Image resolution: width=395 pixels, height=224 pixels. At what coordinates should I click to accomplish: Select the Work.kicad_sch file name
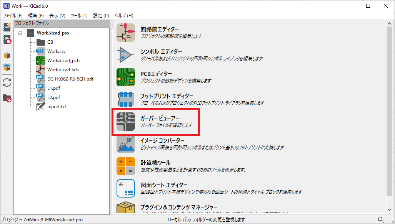point(63,70)
